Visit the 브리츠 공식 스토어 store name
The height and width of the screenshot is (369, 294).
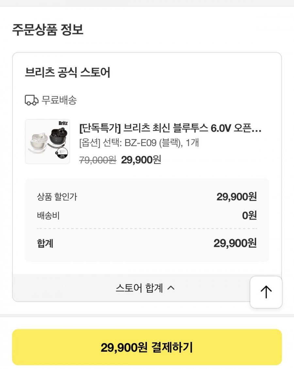click(x=68, y=72)
